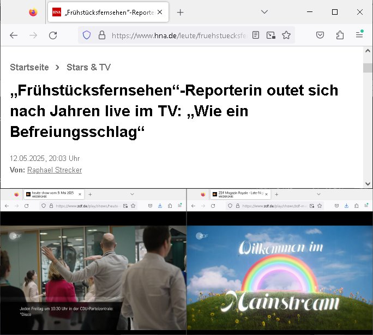The width and height of the screenshot is (373, 335).
Task: Click the scroll-down arrow of HNA page
Action: 368,184
